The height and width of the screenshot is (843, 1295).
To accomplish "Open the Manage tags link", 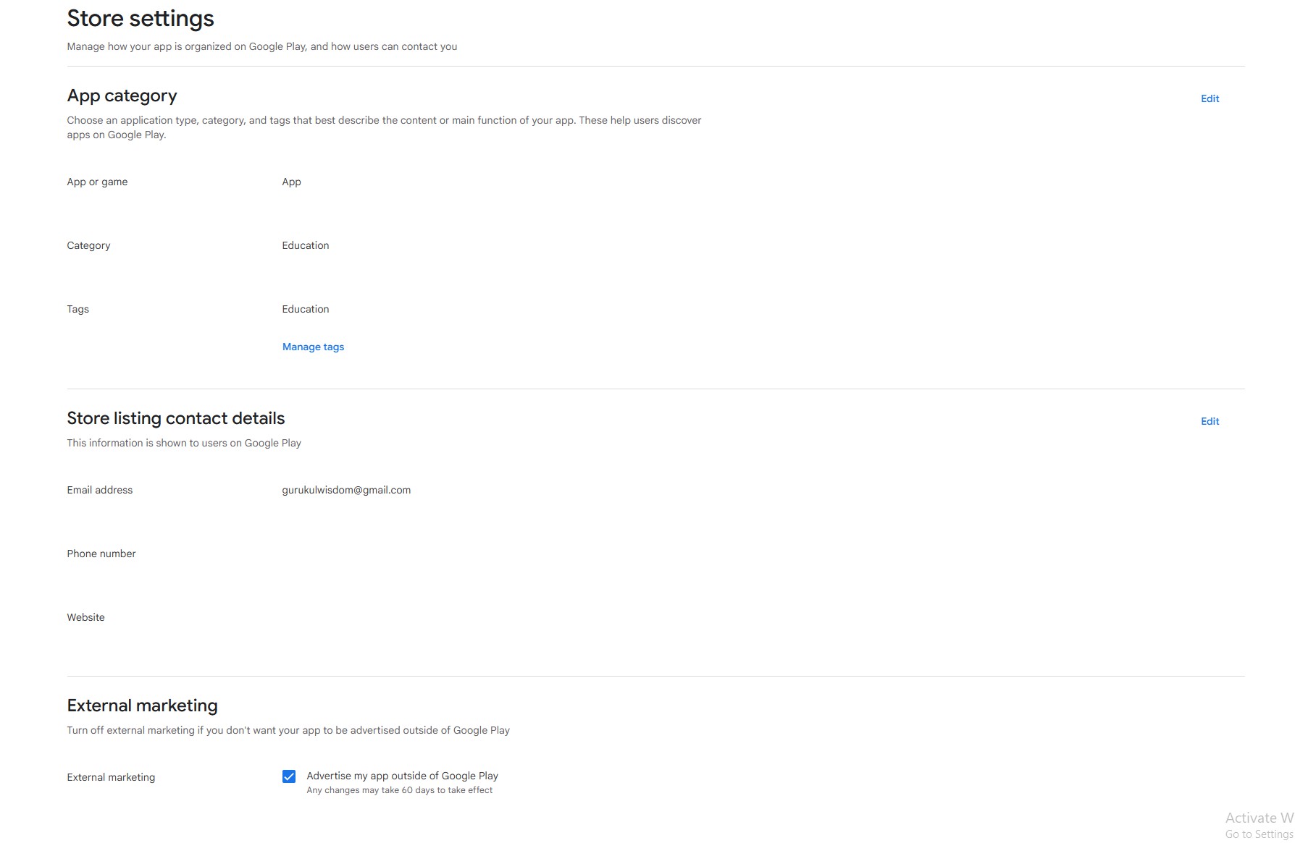I will click(x=313, y=347).
